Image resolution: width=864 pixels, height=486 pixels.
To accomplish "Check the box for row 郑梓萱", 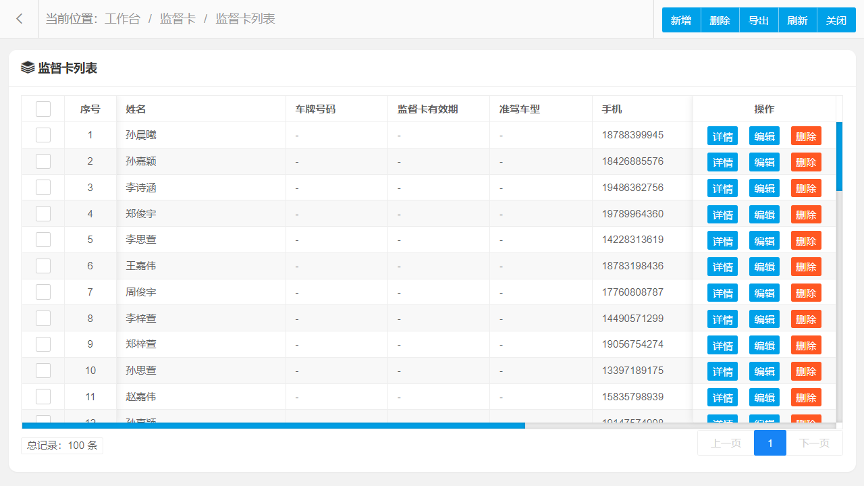I will (43, 344).
